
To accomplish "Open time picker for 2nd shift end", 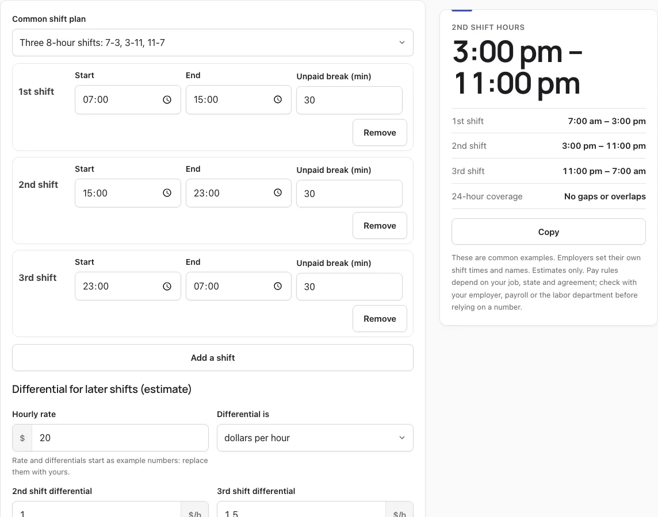I will pyautogui.click(x=278, y=192).
